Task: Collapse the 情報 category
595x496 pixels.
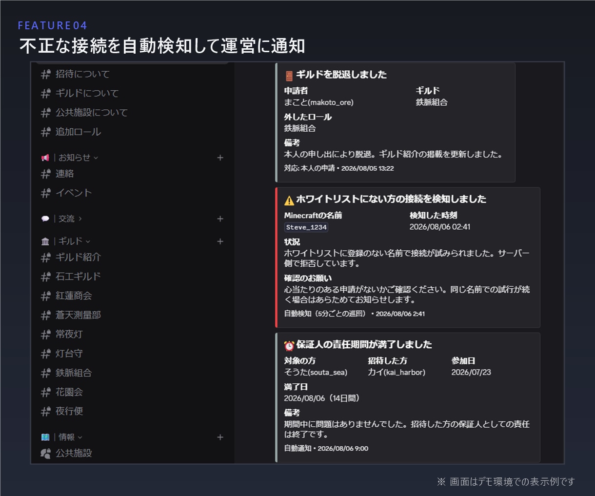Action: point(70,437)
